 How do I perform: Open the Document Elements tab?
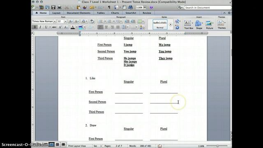click(x=78, y=13)
